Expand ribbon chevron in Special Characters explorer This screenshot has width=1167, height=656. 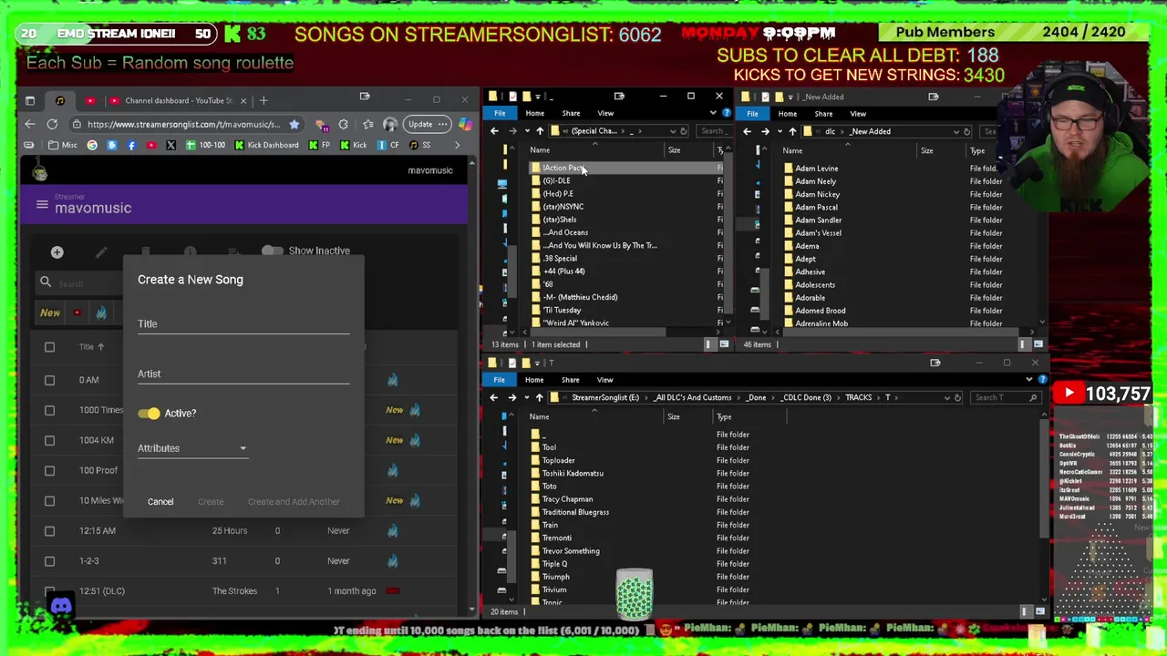pyautogui.click(x=713, y=113)
